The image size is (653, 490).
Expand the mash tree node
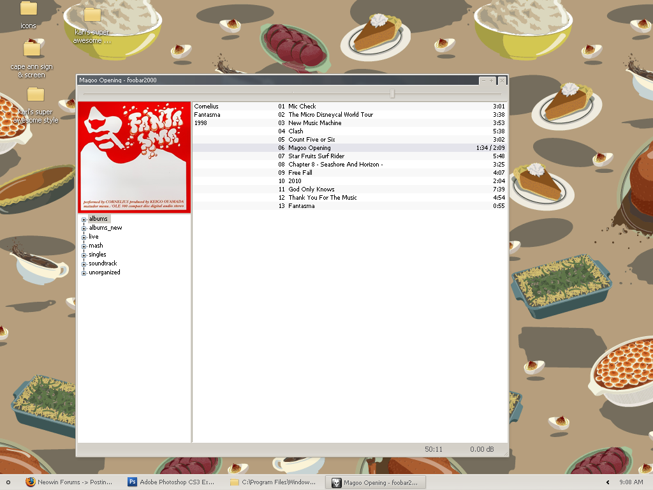(84, 246)
